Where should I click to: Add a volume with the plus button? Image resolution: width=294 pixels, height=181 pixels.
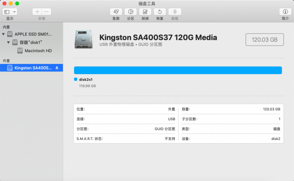(37, 12)
